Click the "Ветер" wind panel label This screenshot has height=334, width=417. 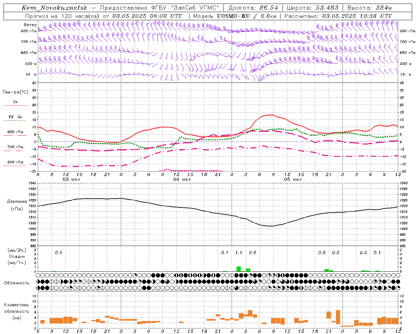coord(30,25)
